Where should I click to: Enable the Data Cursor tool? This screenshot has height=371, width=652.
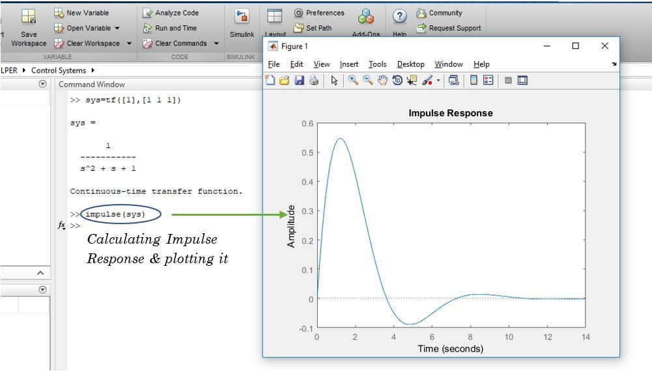click(x=412, y=80)
